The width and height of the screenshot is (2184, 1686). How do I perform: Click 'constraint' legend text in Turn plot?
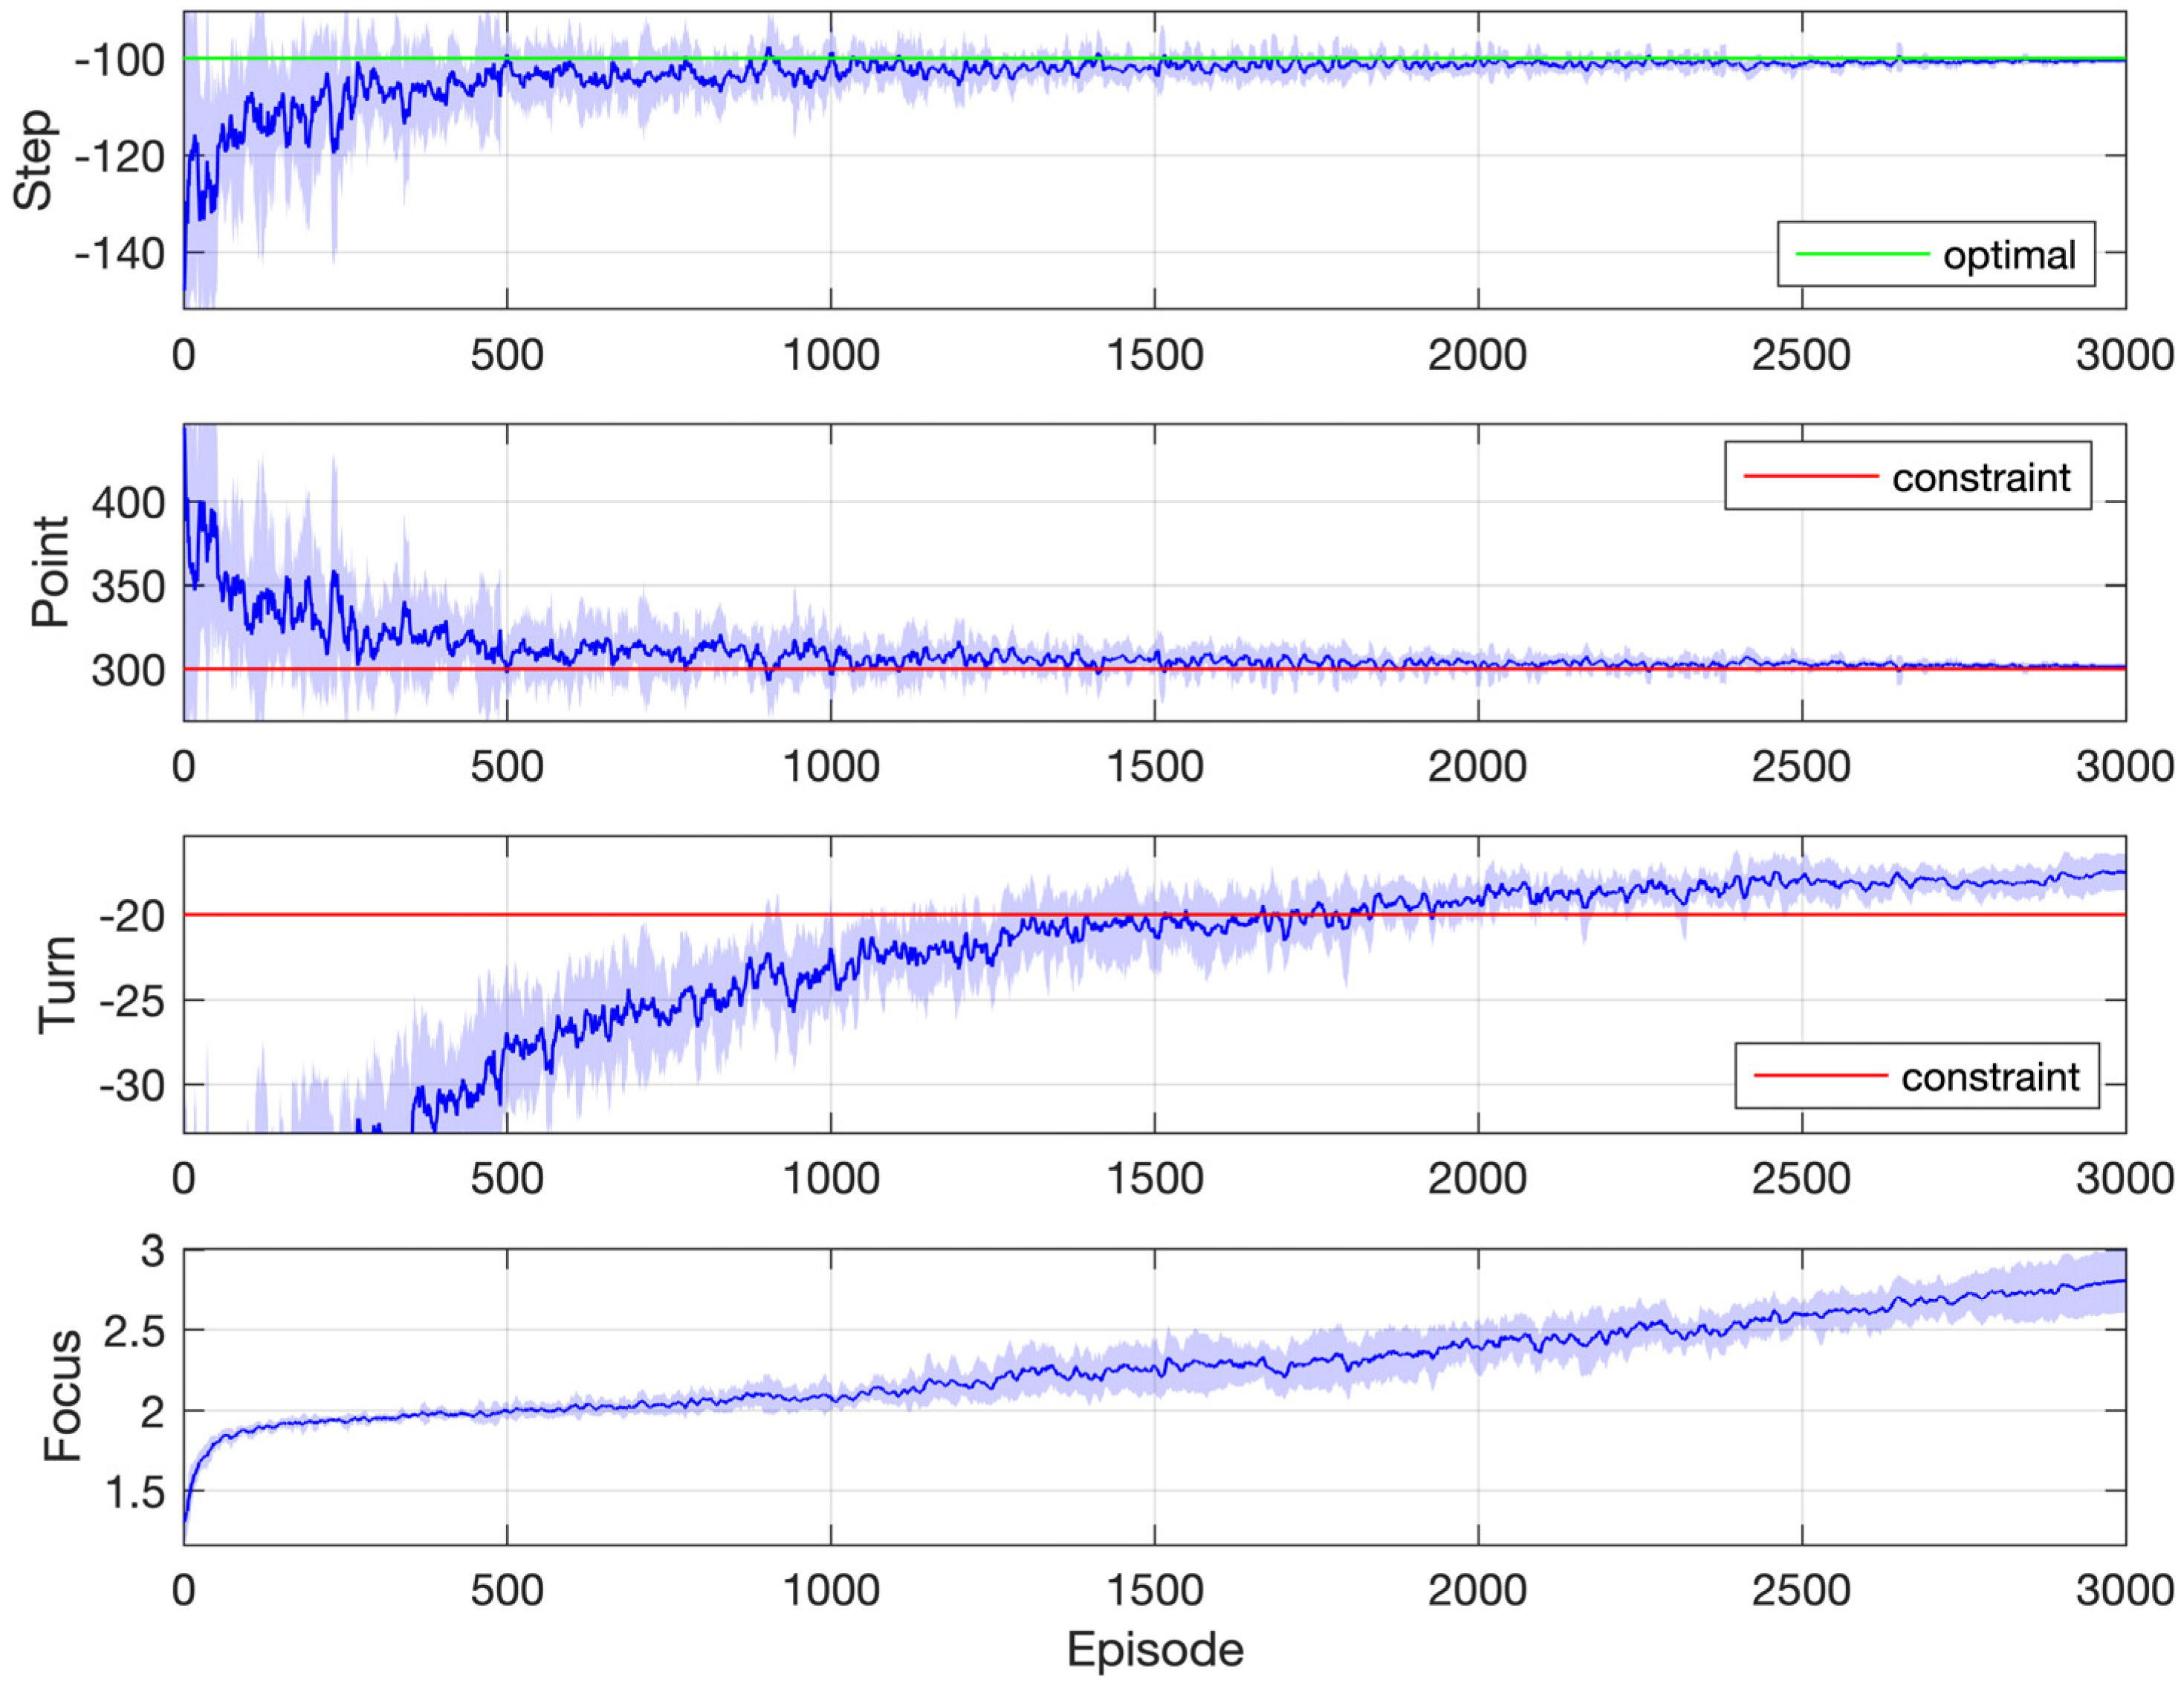pyautogui.click(x=1990, y=1077)
